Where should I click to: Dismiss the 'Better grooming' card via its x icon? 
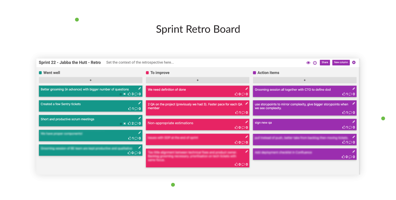[x=124, y=94]
